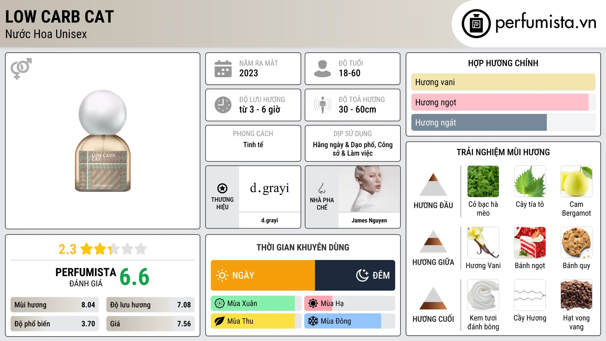Click the LOW CARB CAT title
The image size is (606, 341).
coord(59,17)
